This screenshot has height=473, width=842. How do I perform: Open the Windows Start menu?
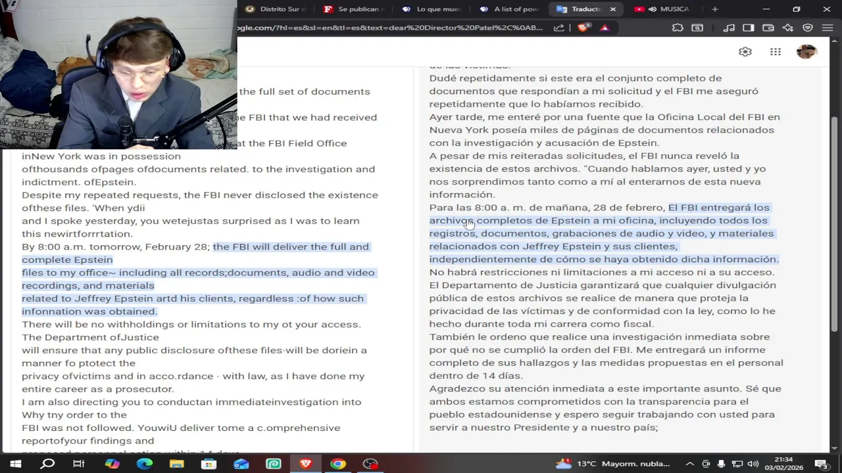16,464
